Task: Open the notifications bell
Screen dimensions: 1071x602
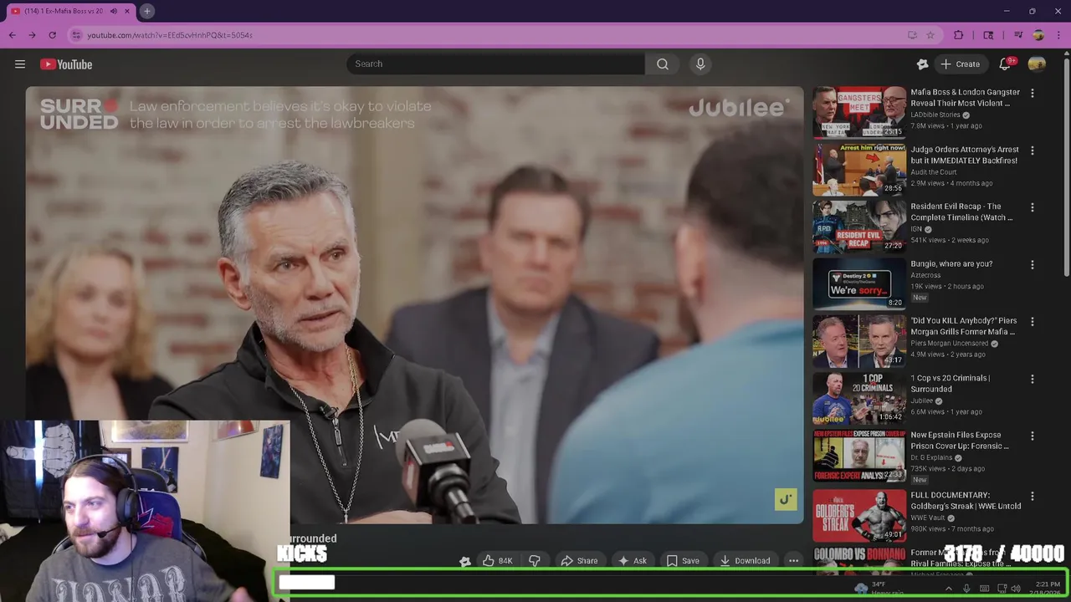Action: (x=1006, y=64)
